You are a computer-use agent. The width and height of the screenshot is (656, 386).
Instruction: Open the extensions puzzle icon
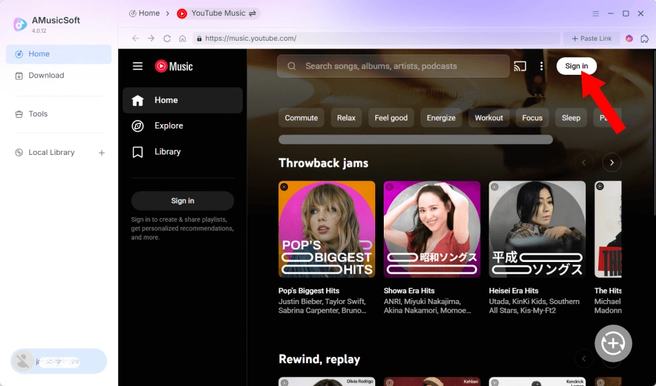[645, 39]
